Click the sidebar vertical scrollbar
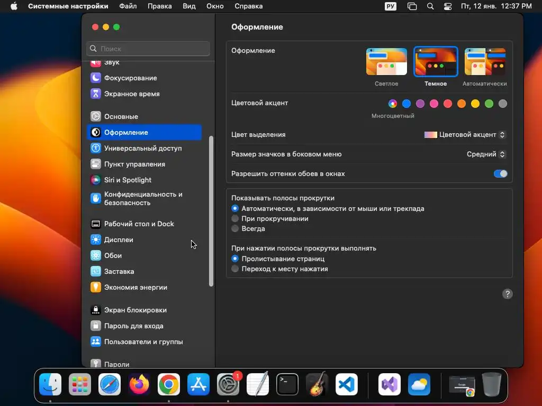The height and width of the screenshot is (406, 542). click(211, 211)
